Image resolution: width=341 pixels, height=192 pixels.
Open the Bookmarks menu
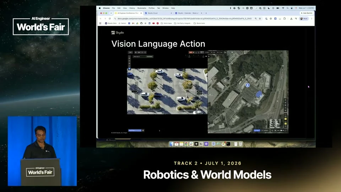(142, 8)
